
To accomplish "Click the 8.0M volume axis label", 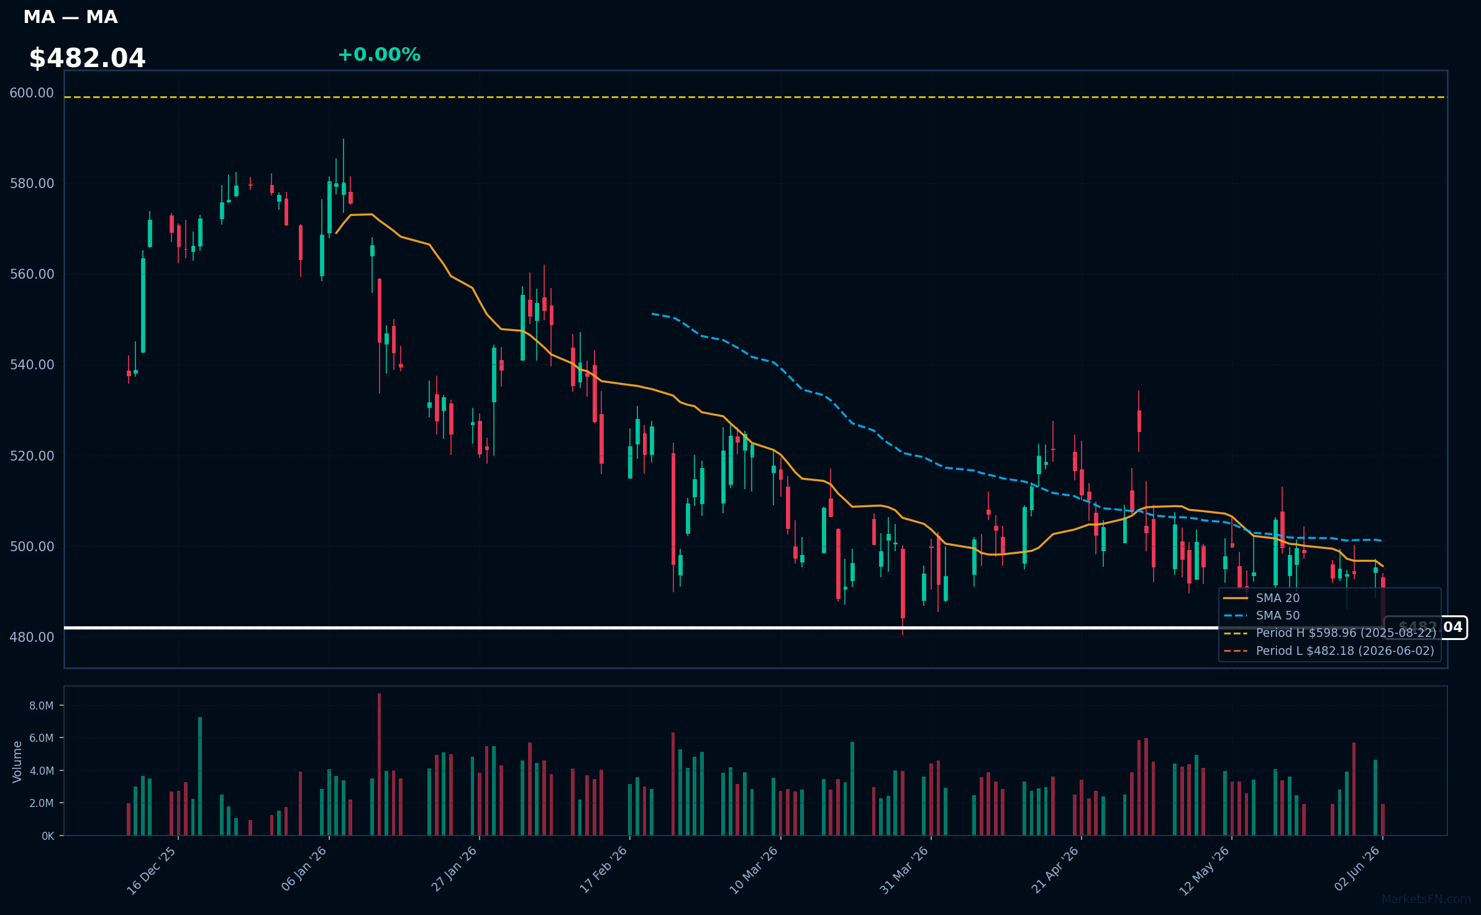I will coord(42,706).
